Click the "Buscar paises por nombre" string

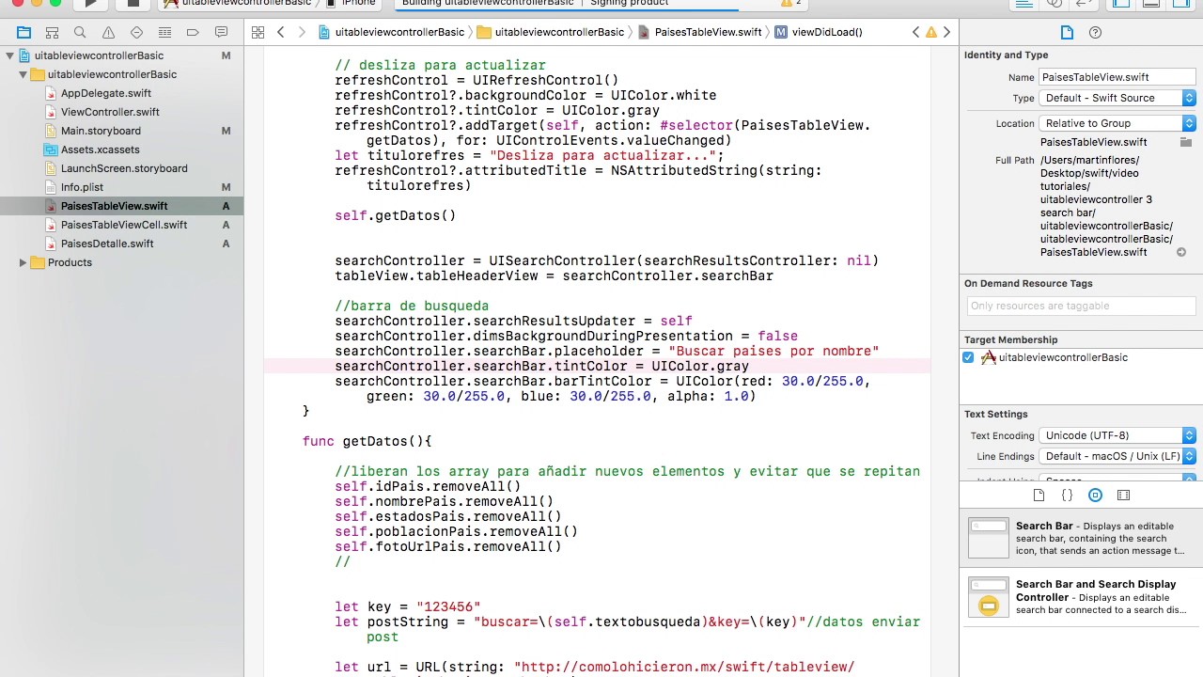tap(773, 351)
